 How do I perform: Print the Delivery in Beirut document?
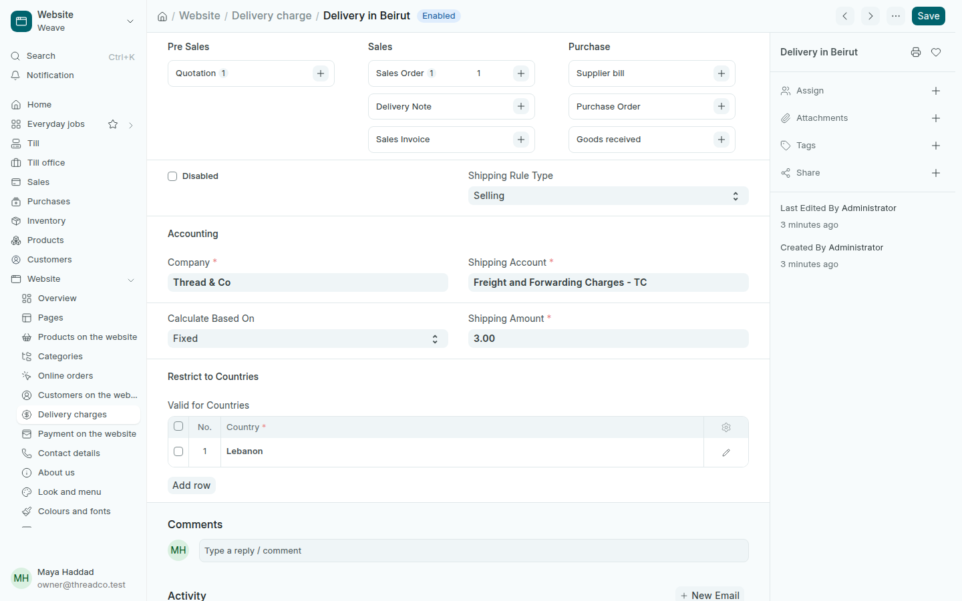coord(916,52)
